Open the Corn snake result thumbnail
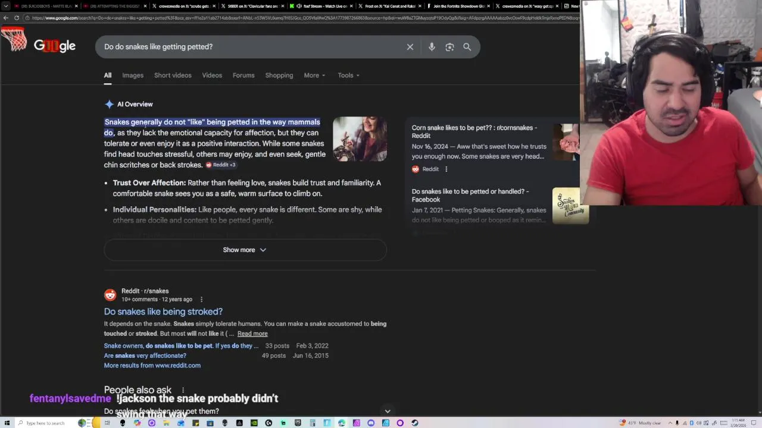This screenshot has height=428, width=762. pyautogui.click(x=566, y=142)
